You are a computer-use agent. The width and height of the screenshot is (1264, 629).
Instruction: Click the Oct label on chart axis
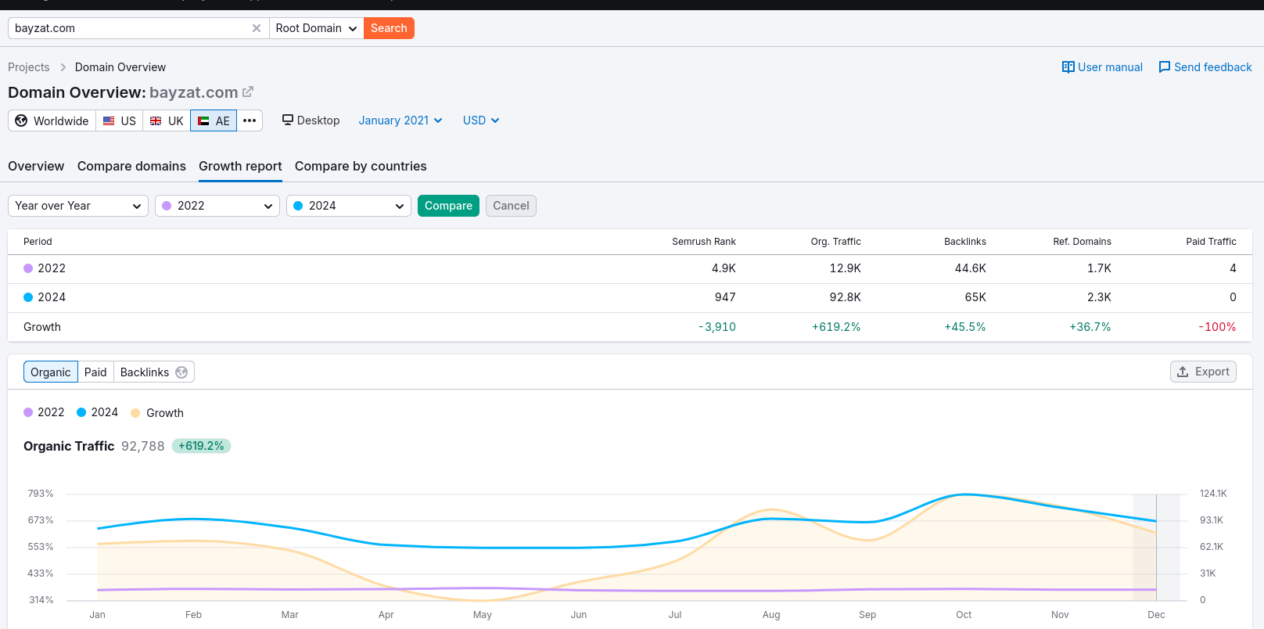tap(964, 615)
